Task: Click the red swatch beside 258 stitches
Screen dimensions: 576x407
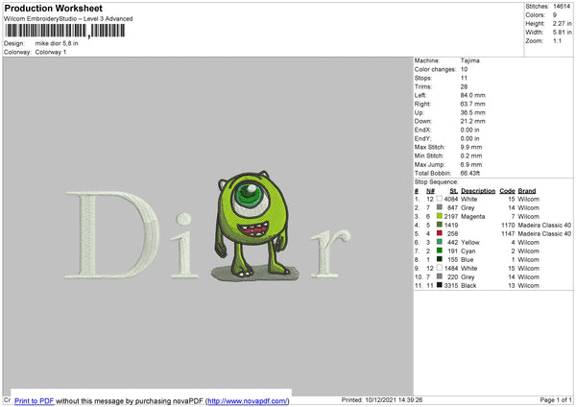Action: (x=440, y=233)
